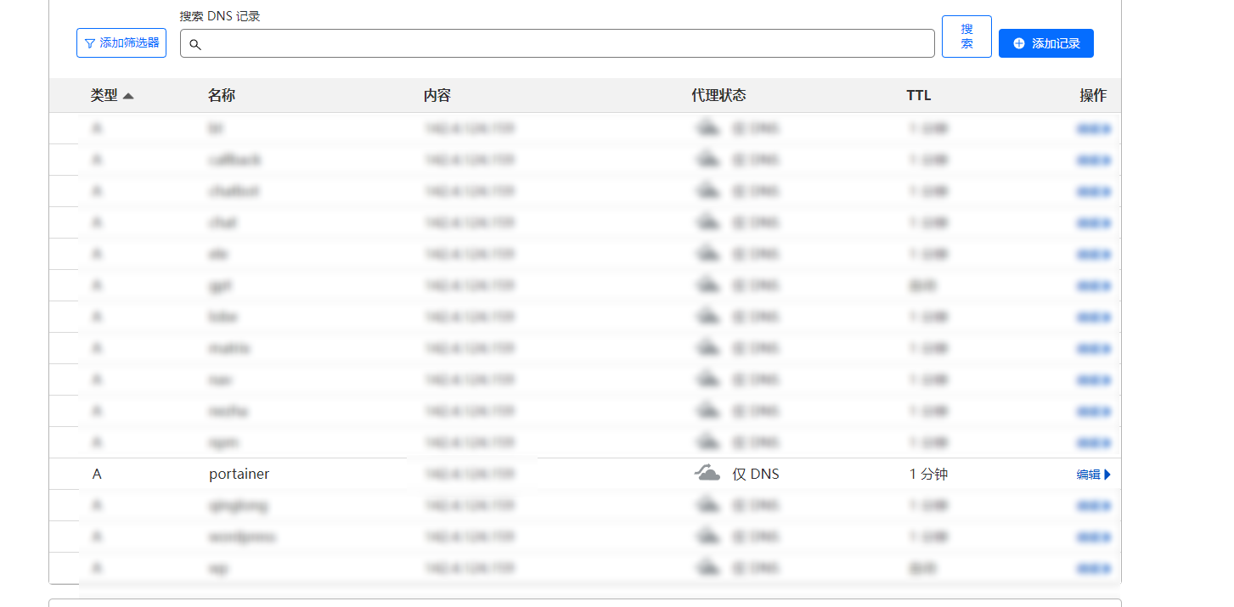Toggle the sort arrow beside 类型
This screenshot has height=607, width=1234.
point(128,96)
